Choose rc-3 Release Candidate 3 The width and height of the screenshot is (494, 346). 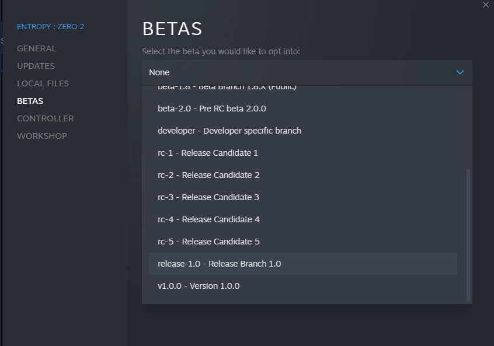pos(208,197)
